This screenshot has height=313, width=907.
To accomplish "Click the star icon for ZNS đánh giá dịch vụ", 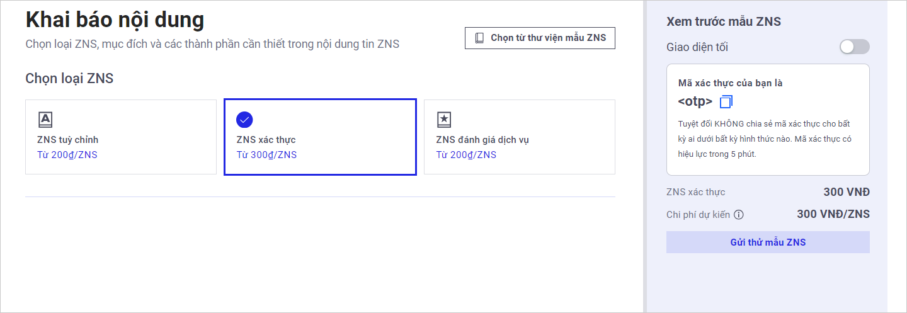I will (444, 120).
